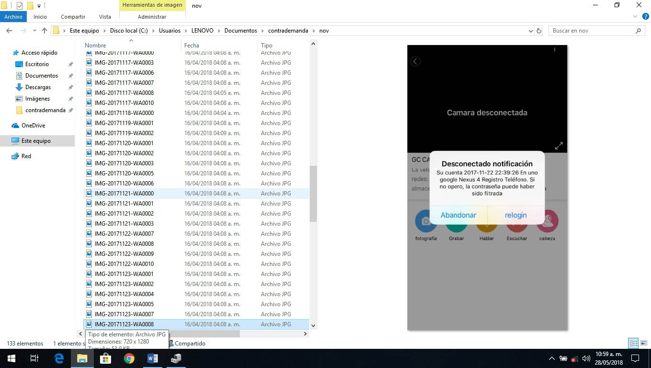The width and height of the screenshot is (651, 368).
Task: Click the Back navigation arrow
Action: (x=9, y=31)
